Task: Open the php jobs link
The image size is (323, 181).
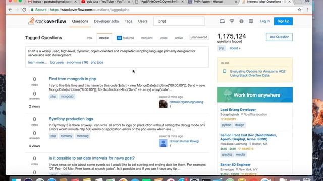Action: click(97, 62)
